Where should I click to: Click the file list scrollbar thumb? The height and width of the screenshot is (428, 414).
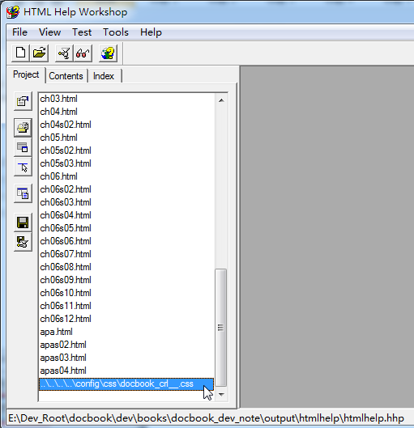coord(221,328)
